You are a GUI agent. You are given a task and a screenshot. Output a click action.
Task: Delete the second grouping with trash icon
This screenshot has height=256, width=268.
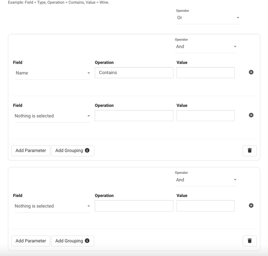coord(250,241)
